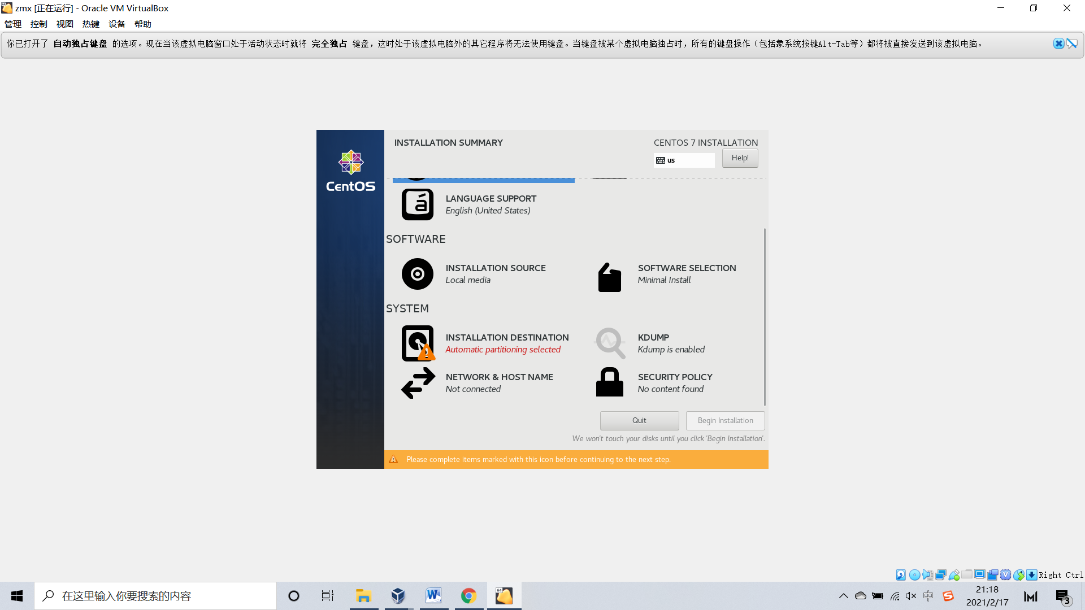Open Installation Destination disk icon

click(x=417, y=343)
